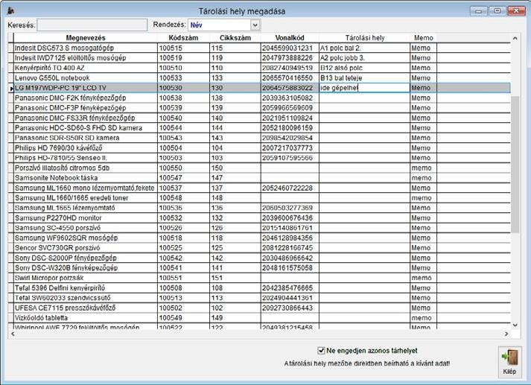Screen dimensions: 531x385
Task: Click the Cikkszám column header
Action: tap(235, 38)
